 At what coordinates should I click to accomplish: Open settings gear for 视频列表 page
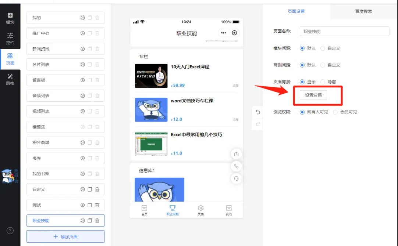click(82, 111)
